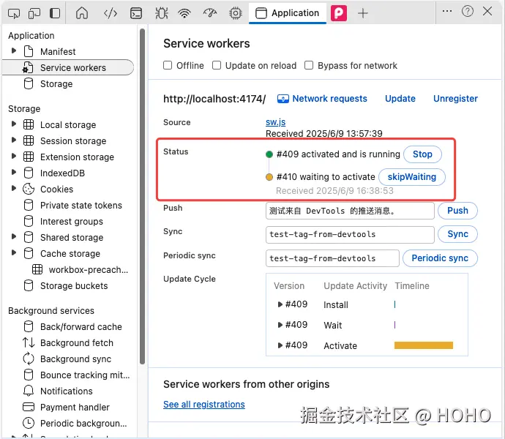Add more tools with plus icon

point(362,13)
